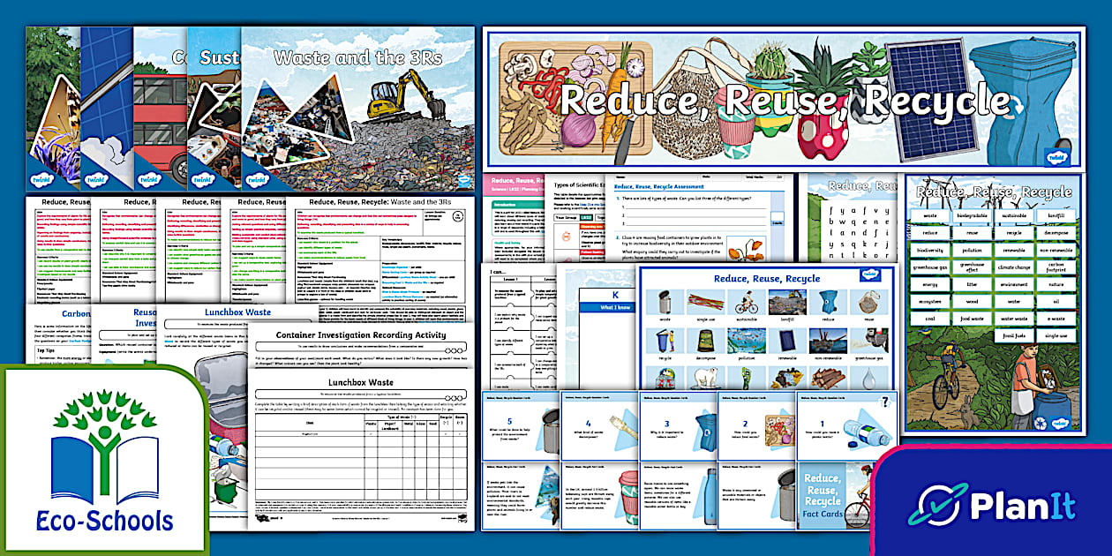Screen dimensions: 1112x556
Task: Click the Twinkl logo on the vocabulary poster
Action: coord(1059,424)
